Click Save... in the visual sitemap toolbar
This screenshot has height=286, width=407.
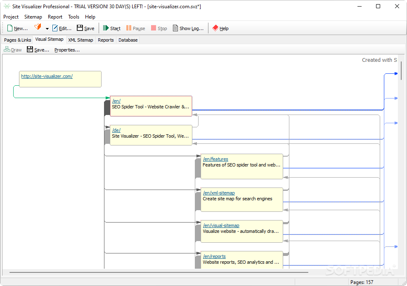pos(38,49)
